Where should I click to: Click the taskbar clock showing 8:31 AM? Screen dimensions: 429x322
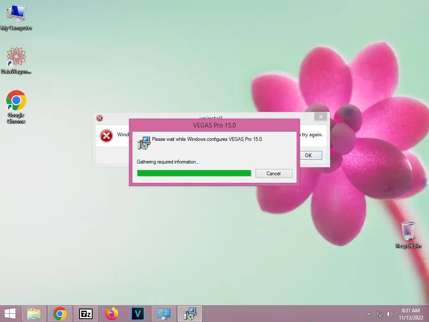pos(411,314)
